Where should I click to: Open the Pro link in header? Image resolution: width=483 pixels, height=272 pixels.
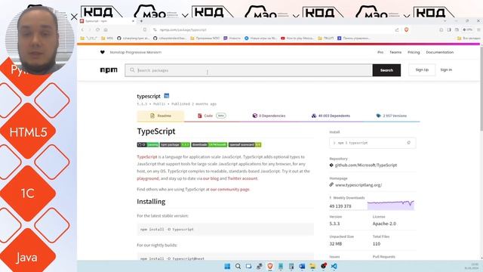pyautogui.click(x=380, y=52)
